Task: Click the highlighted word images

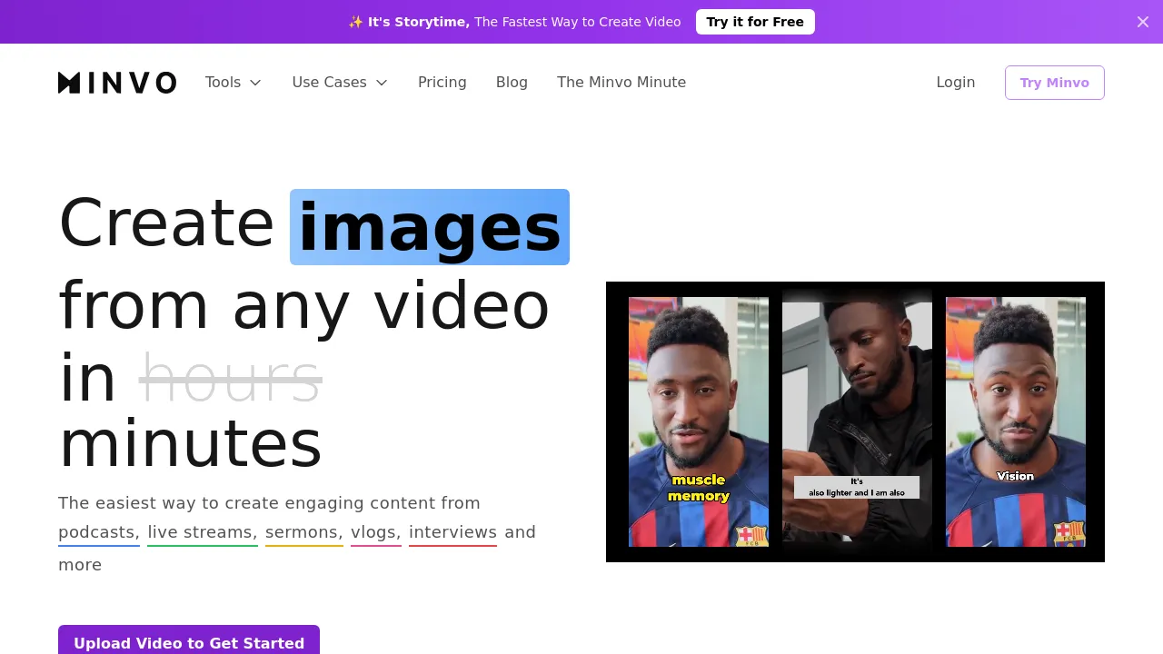Action: point(430,227)
